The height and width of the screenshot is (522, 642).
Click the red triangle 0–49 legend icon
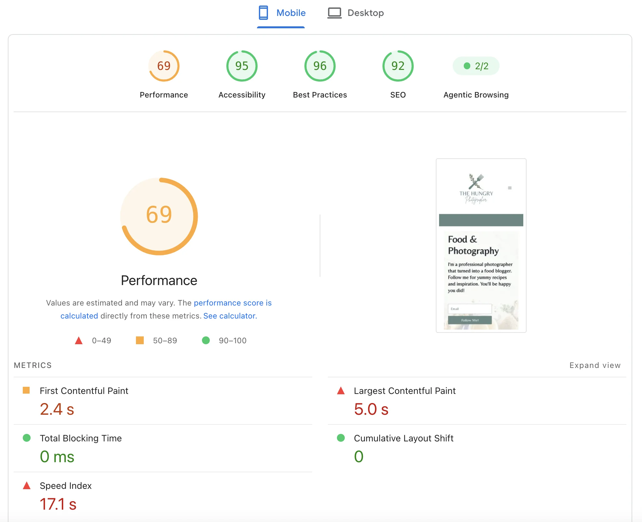tap(79, 341)
